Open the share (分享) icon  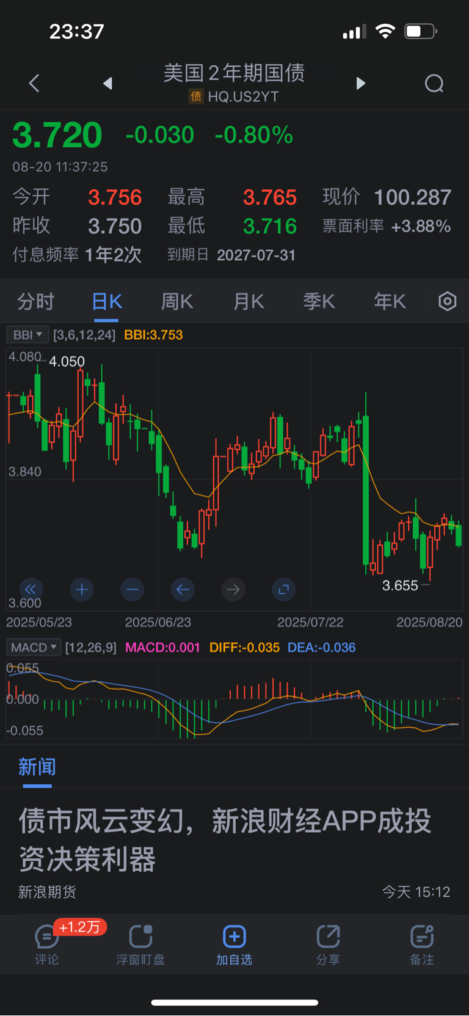point(328,945)
